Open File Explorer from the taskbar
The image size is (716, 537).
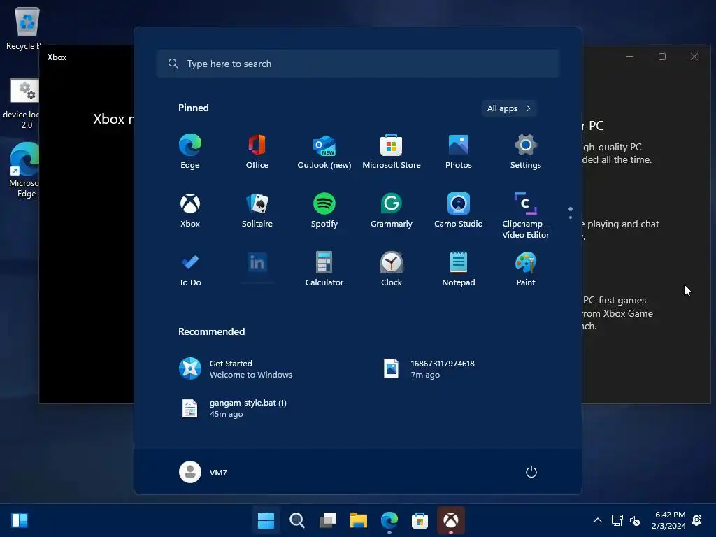[x=359, y=520]
